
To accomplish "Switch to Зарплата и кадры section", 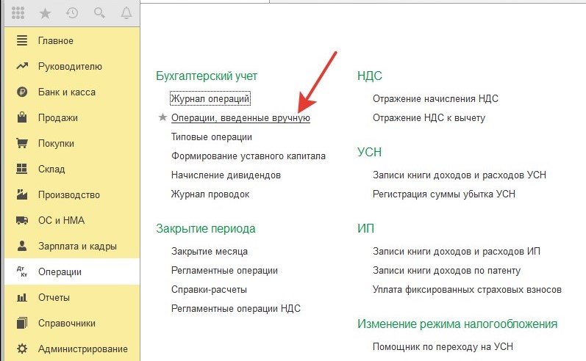I will tap(77, 247).
